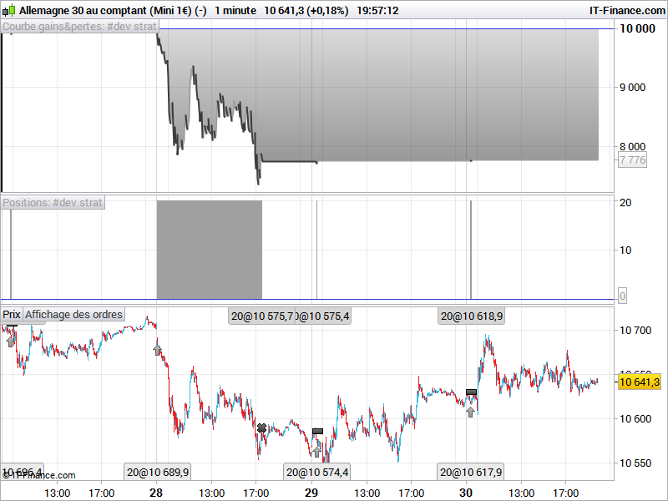668x501 pixels.
Task: Click the yellow current price tag 10 641,3
Action: [x=640, y=382]
